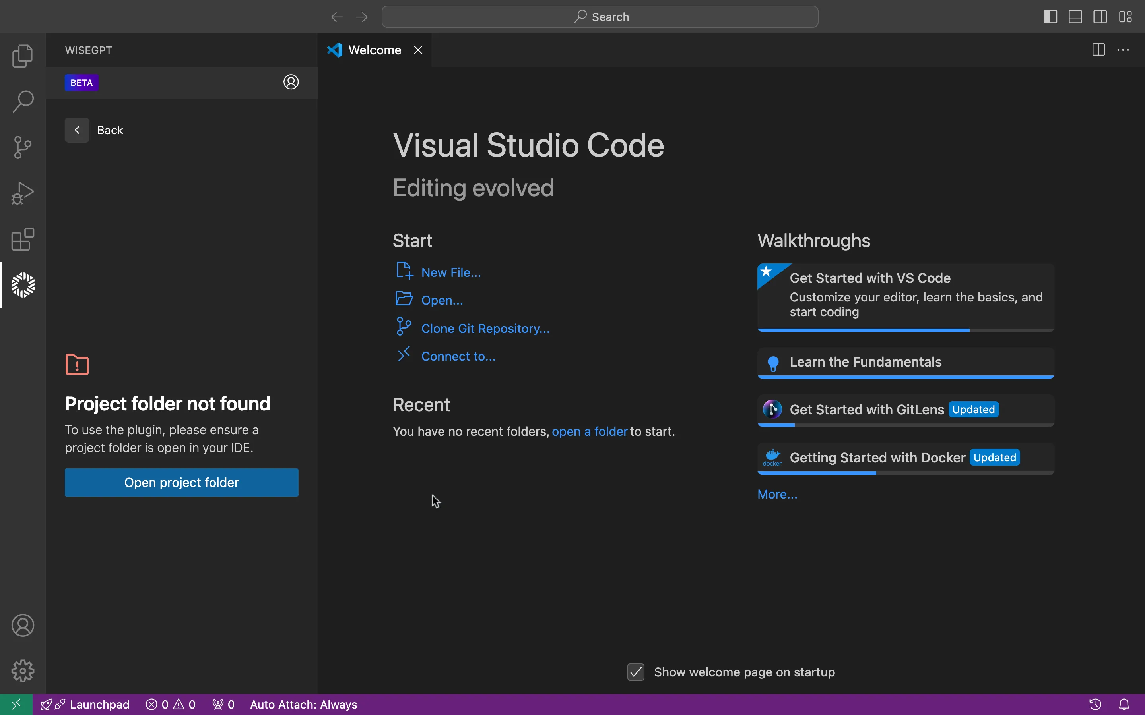Toggle the primary side bar layout icon
This screenshot has height=715, width=1145.
tap(1050, 17)
